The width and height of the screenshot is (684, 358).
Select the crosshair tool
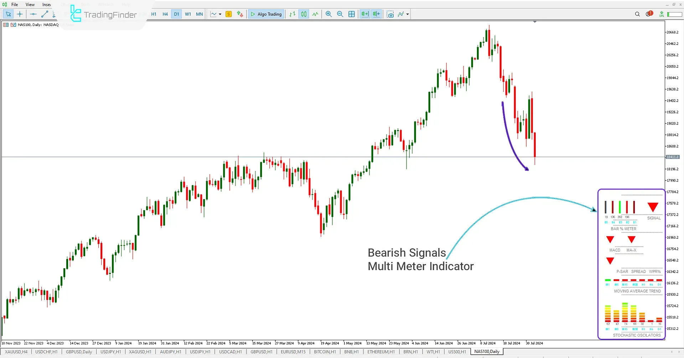click(20, 14)
